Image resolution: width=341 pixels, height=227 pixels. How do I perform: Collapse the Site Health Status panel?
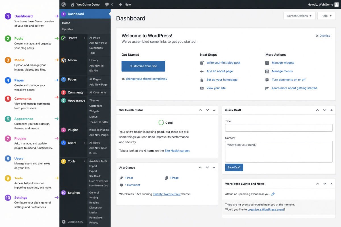214,110
